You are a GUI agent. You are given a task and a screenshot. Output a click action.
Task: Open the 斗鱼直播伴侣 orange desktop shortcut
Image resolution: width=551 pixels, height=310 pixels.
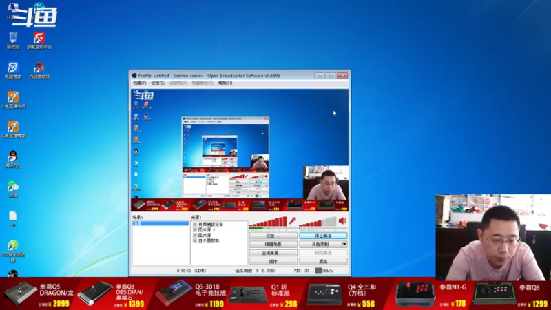point(13,100)
